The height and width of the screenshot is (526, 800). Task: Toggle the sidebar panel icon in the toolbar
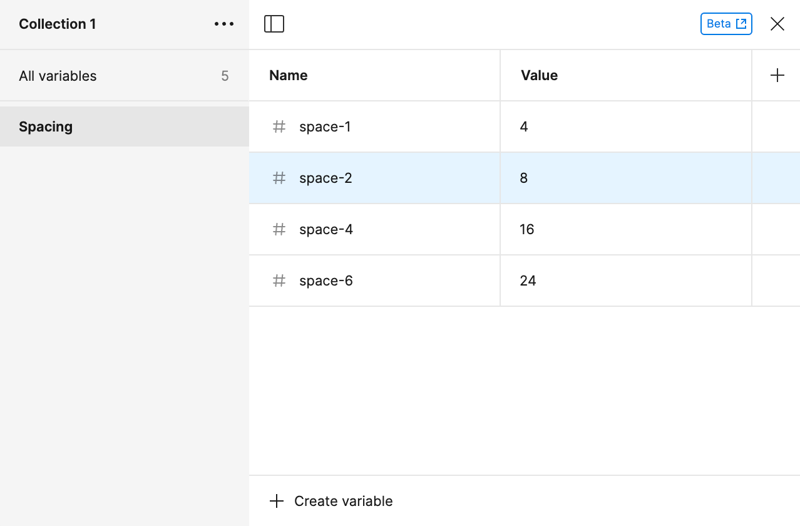pyautogui.click(x=274, y=23)
